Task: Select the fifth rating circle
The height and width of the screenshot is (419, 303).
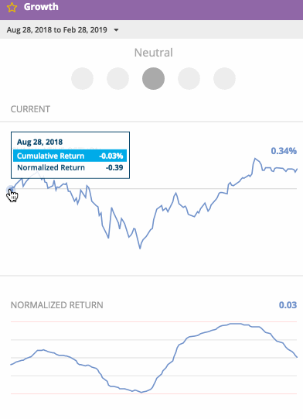Action: [x=224, y=78]
